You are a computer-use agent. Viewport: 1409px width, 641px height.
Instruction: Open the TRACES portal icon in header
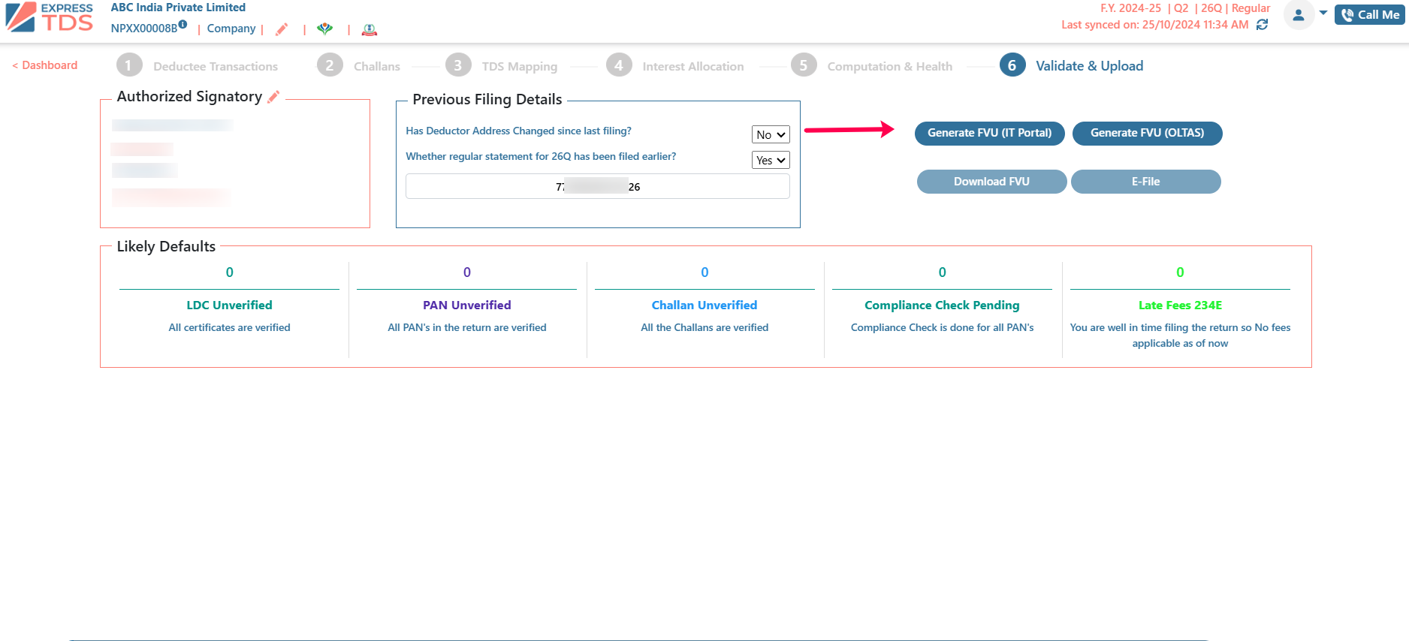324,29
